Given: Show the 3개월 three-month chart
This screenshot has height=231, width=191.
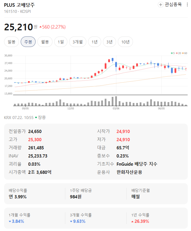Looking at the screenshot, I should 78,42.
